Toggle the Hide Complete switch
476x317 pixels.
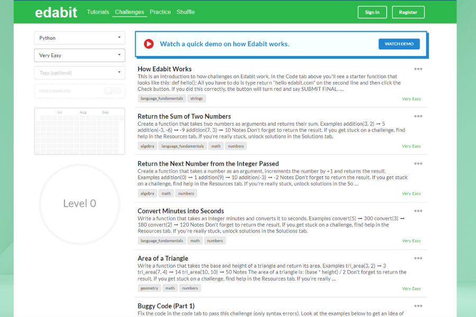[x=113, y=91]
